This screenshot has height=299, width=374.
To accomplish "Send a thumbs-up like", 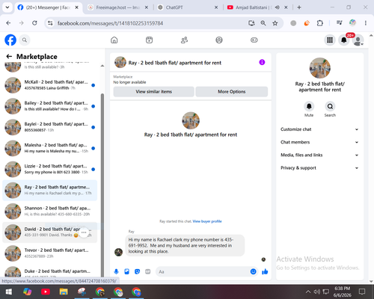I will point(265,271).
